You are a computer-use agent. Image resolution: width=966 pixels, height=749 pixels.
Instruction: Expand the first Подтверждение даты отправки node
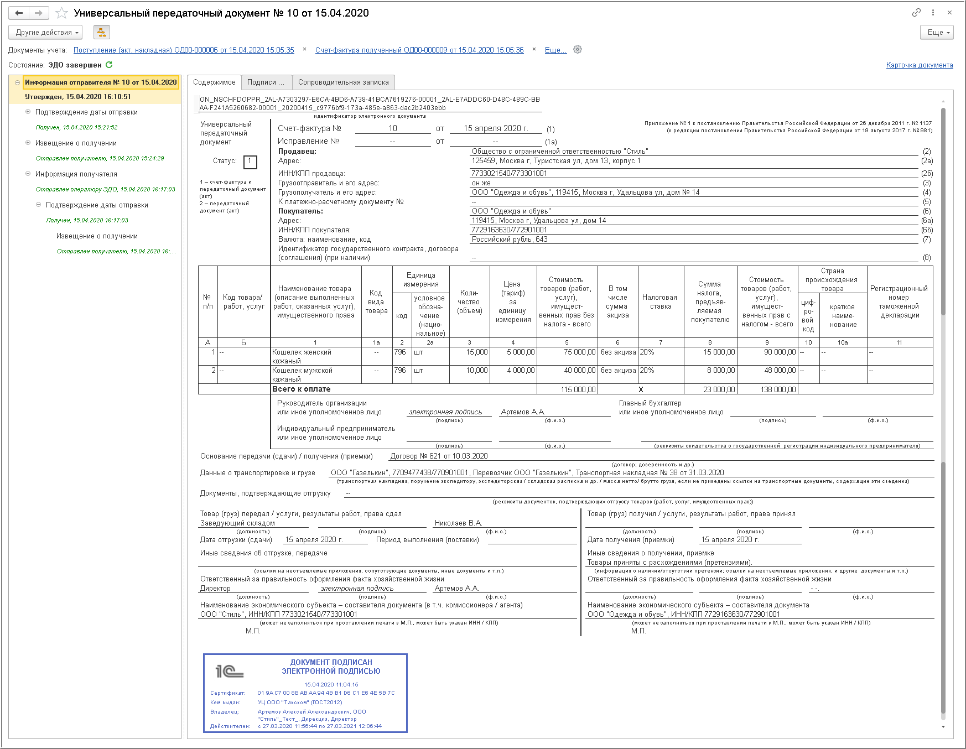[x=28, y=112]
